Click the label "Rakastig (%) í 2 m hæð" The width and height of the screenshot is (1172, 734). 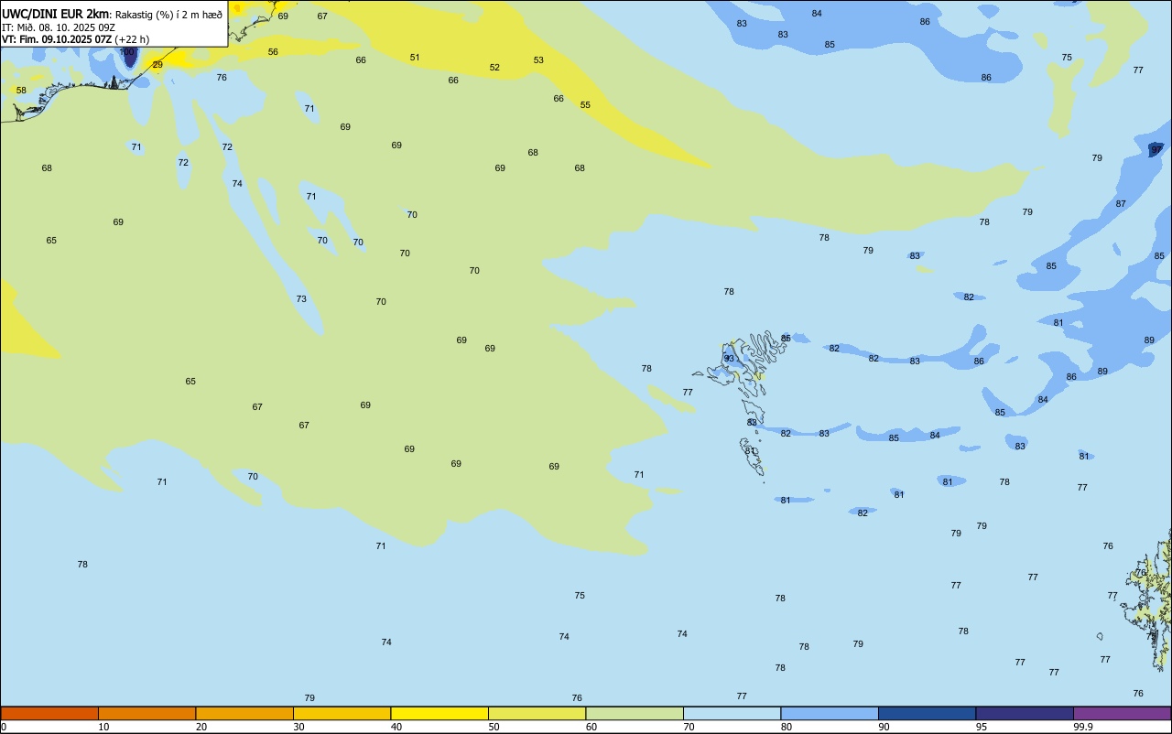(x=168, y=14)
